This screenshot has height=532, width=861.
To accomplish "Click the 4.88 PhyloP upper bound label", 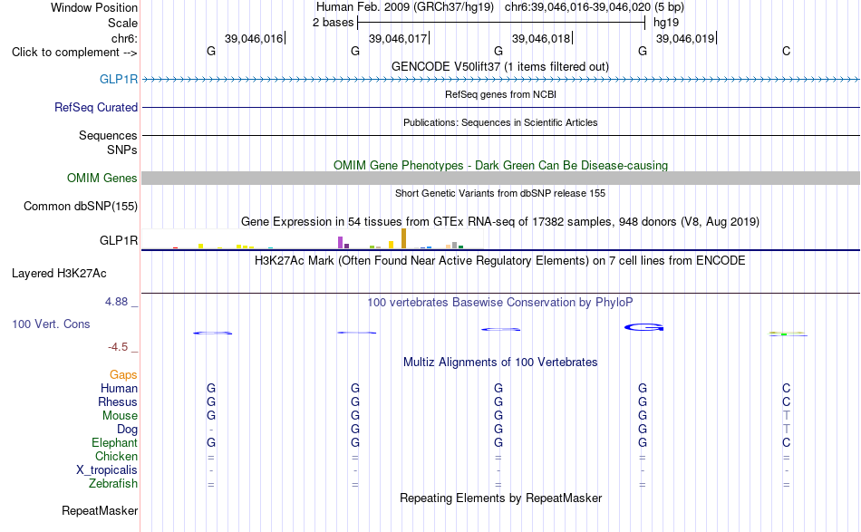I will tap(116, 302).
